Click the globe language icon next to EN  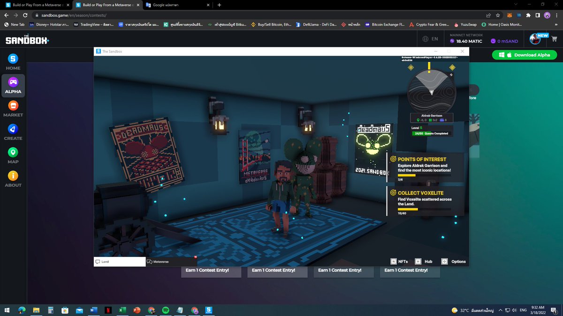coord(425,39)
